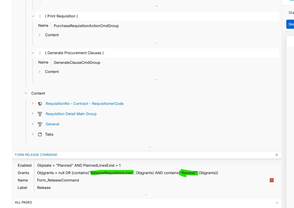
Task: Click the group icon beside Requisition Detail Main Group
Action: pyautogui.click(x=40, y=114)
